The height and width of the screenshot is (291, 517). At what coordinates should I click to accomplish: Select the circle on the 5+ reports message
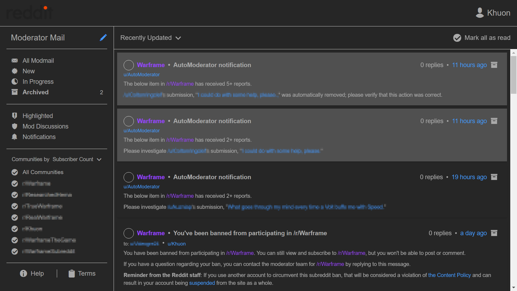coord(129,65)
